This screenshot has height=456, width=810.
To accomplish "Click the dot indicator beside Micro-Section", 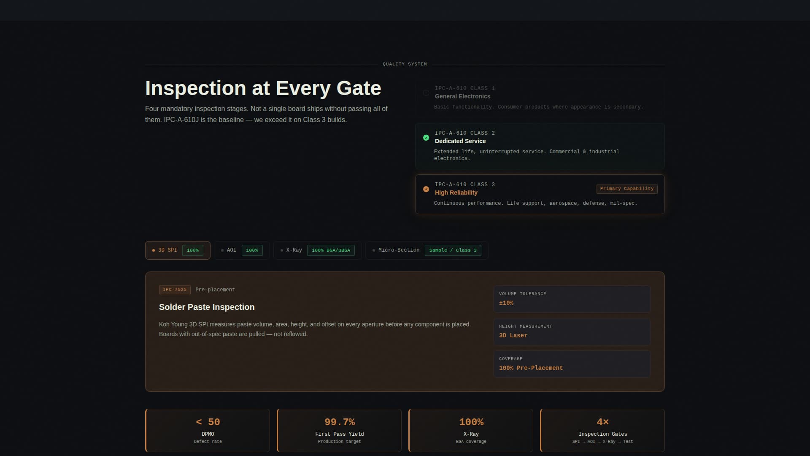I will [x=373, y=250].
